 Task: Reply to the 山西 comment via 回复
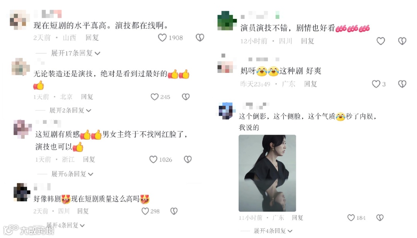(92, 38)
